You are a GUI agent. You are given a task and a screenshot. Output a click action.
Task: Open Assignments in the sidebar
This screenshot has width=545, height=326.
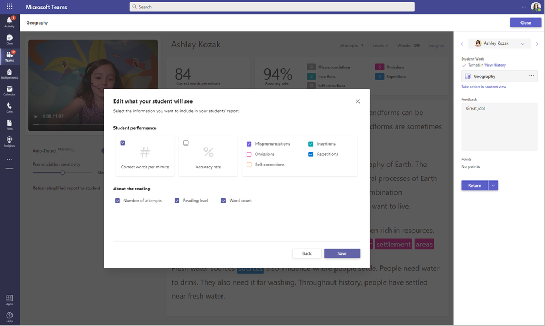pos(9,74)
